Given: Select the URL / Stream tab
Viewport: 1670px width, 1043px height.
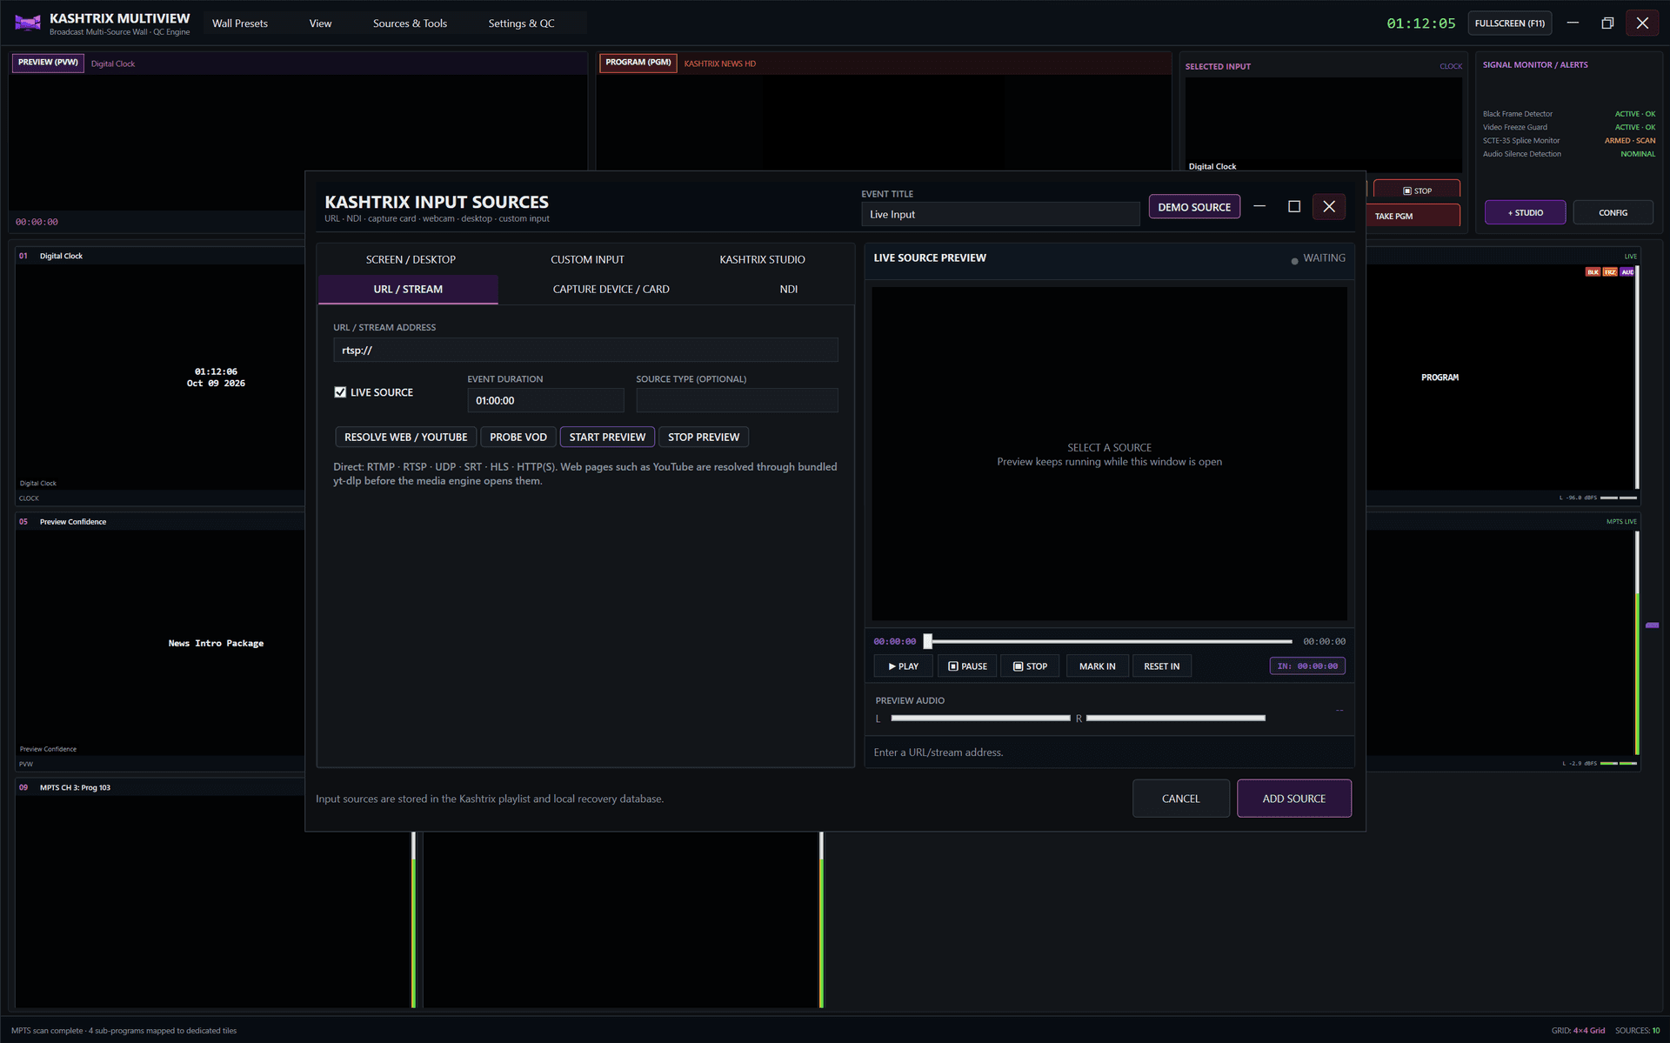Looking at the screenshot, I should [x=408, y=289].
